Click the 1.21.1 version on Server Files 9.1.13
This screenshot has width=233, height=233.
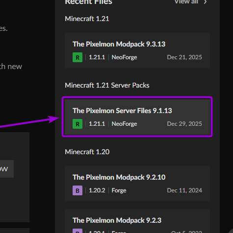click(x=97, y=124)
